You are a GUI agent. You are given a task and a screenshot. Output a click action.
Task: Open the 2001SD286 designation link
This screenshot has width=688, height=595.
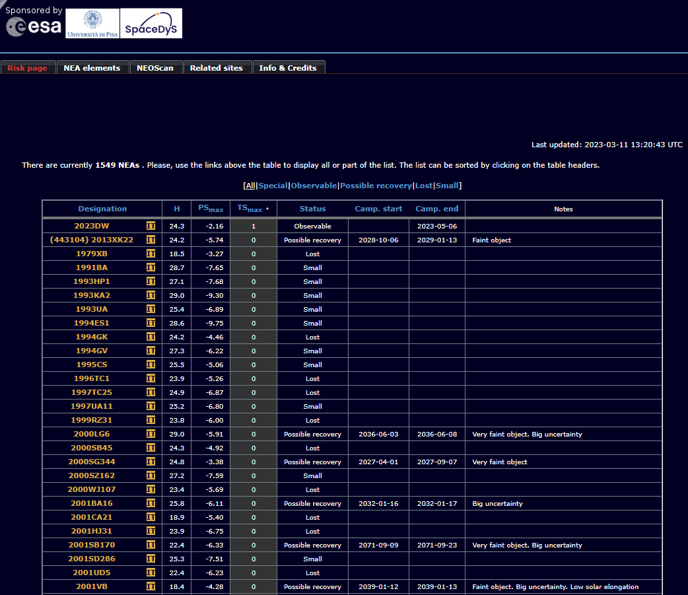coord(92,559)
